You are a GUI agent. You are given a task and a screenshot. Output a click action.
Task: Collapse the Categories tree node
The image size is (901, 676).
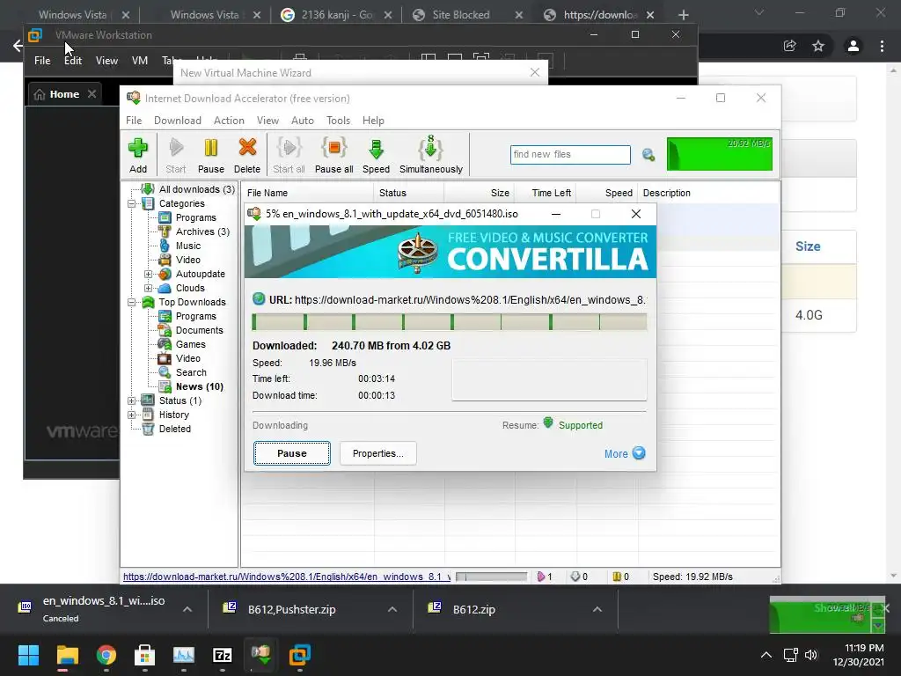[x=132, y=203]
